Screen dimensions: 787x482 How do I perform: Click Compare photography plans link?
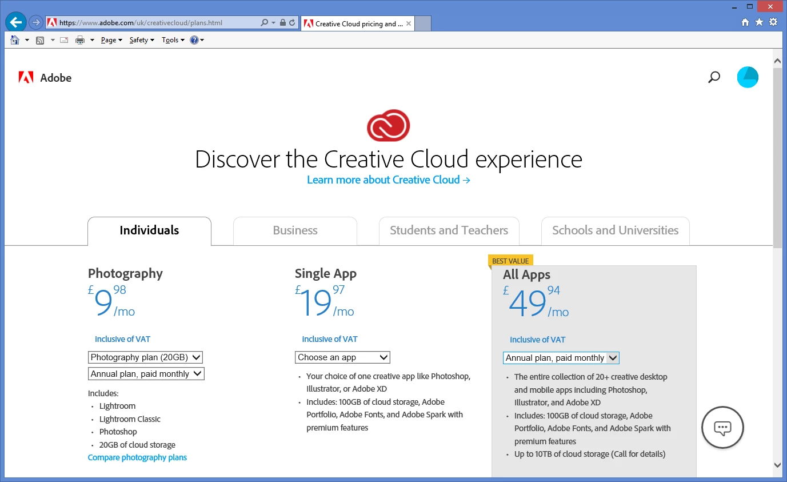[137, 457]
